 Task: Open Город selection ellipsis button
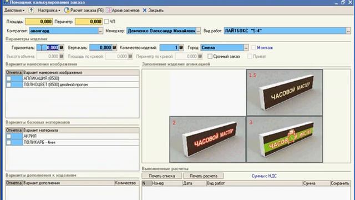point(246,48)
